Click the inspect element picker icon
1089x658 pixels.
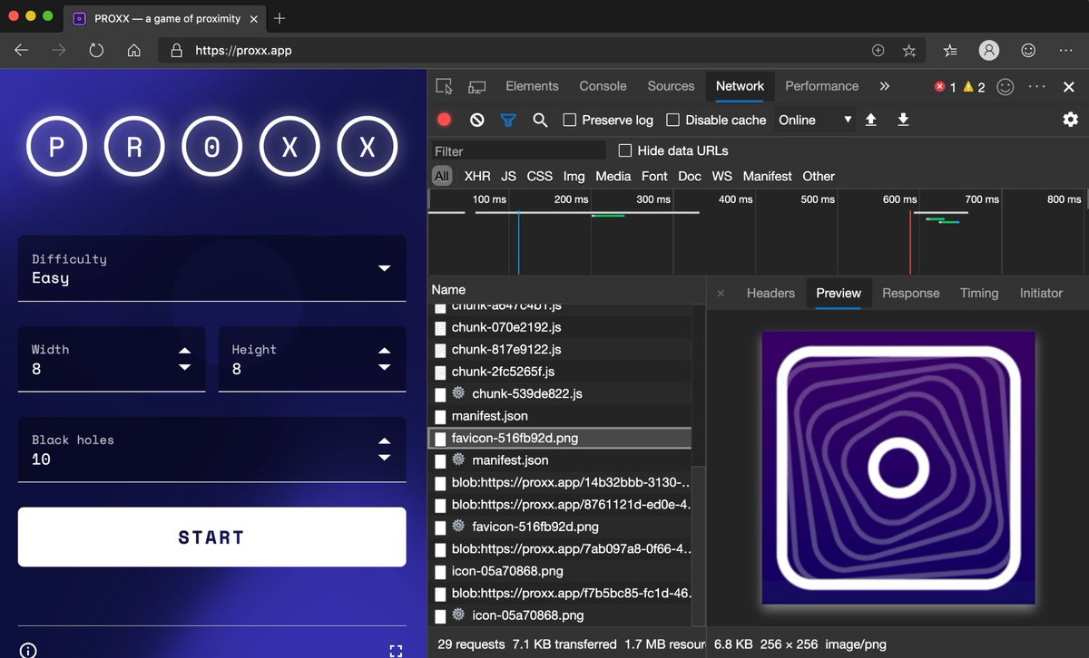point(444,86)
